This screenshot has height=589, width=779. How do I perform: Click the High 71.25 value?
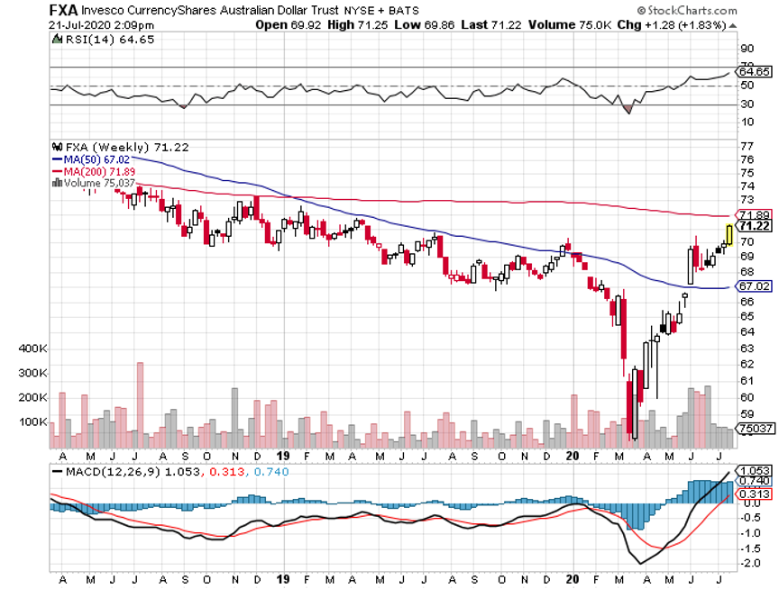coord(358,25)
